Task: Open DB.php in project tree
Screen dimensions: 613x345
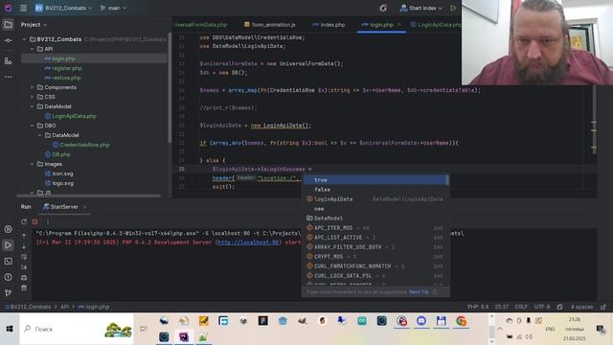Action: (57, 154)
